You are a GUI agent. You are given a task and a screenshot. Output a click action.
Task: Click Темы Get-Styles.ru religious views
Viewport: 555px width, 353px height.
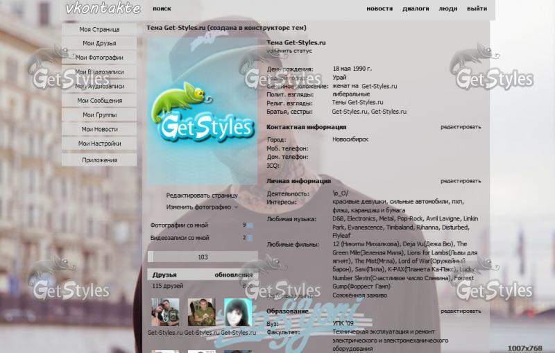357,102
